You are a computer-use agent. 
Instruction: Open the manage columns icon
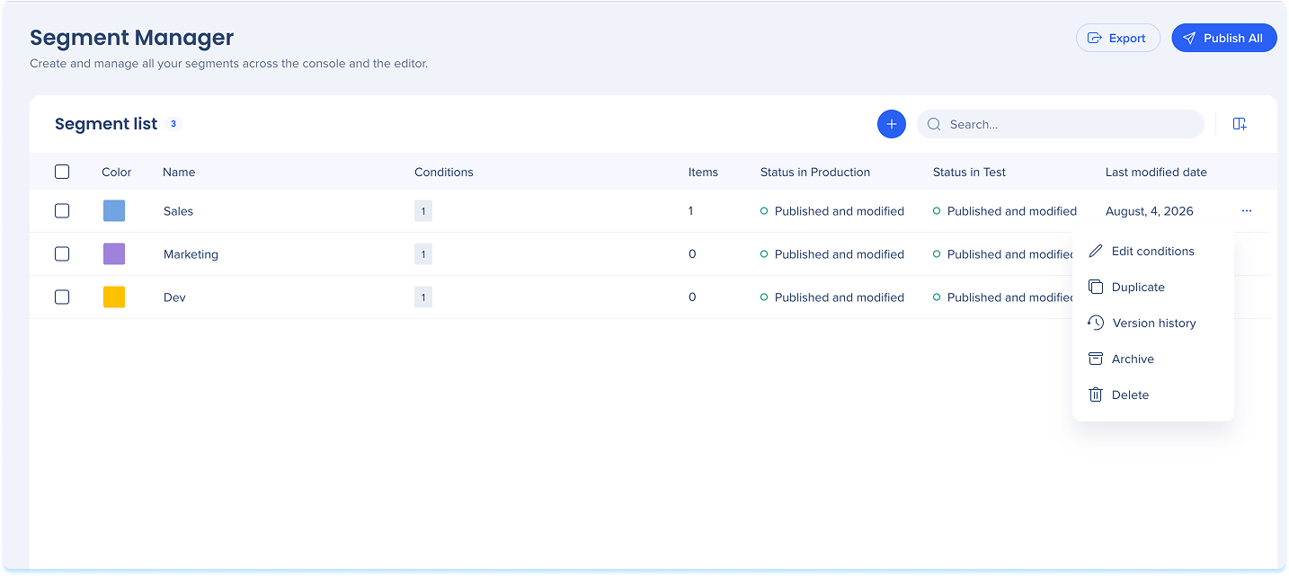tap(1240, 124)
